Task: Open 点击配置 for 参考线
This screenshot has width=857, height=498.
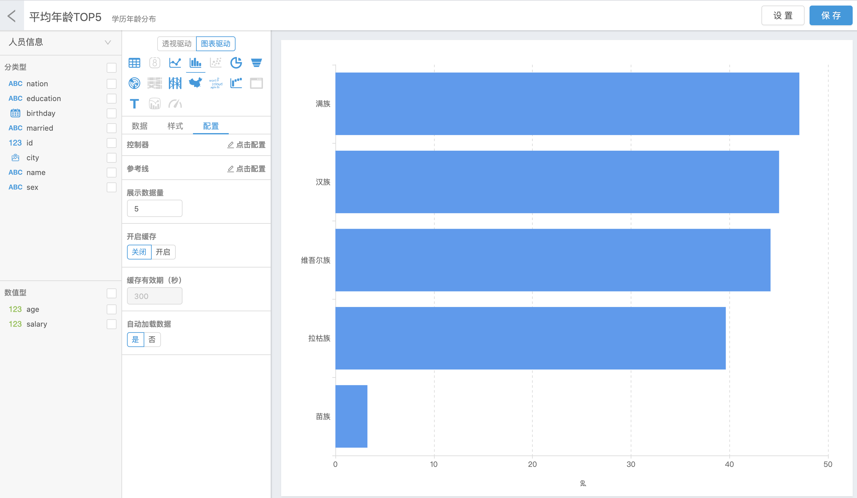Action: [246, 169]
